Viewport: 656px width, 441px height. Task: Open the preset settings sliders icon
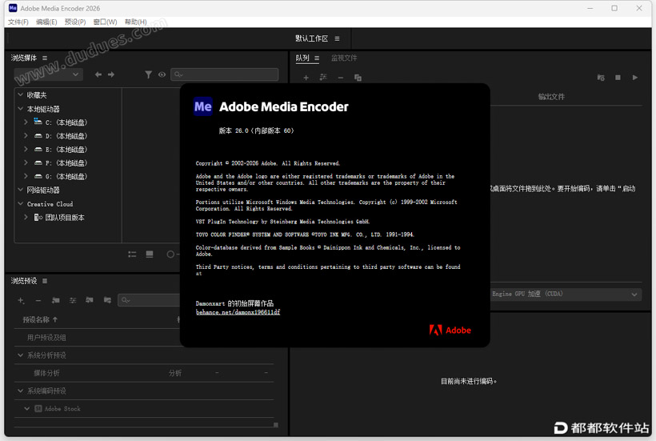click(73, 300)
